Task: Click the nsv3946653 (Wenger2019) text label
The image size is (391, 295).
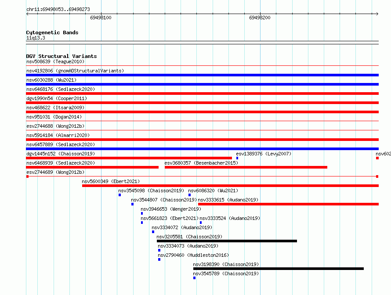Action: coord(171,209)
